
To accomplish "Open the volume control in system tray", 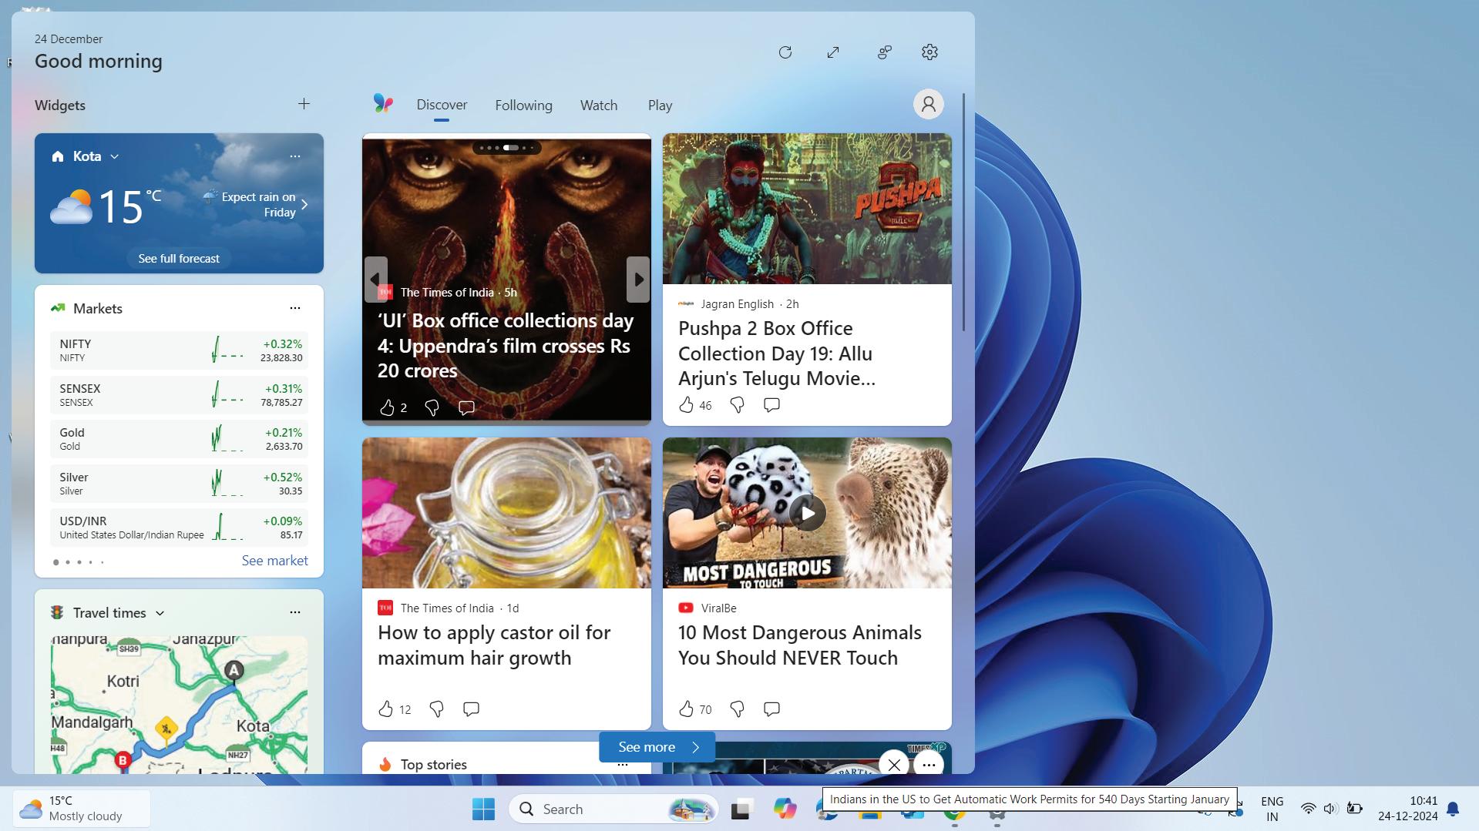I will [1330, 809].
